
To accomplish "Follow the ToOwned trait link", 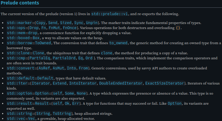I will point(43,43).
